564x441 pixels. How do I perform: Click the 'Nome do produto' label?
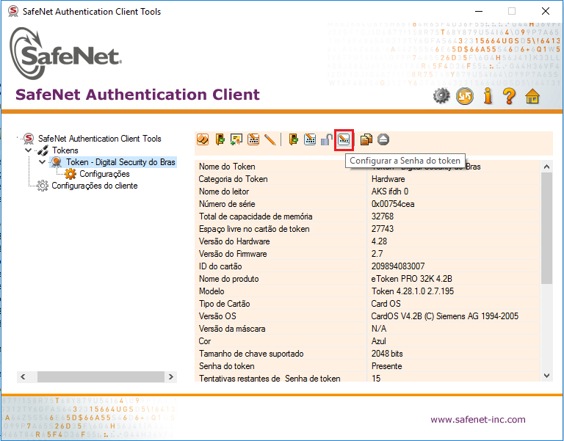[229, 279]
